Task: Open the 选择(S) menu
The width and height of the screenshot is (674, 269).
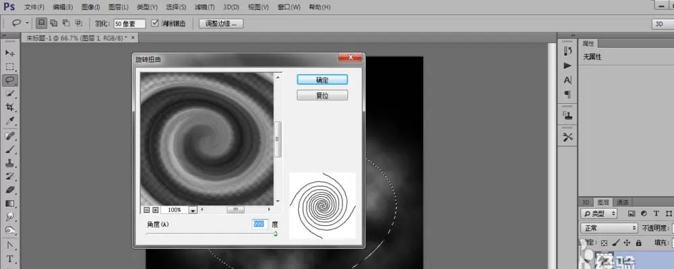Action: (x=176, y=7)
